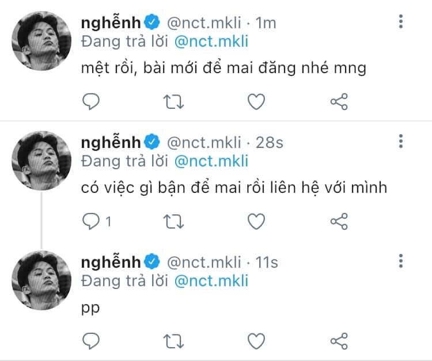Open nghễnh display name on the 28s tweet
The width and height of the screenshot is (432, 361).
click(x=112, y=142)
